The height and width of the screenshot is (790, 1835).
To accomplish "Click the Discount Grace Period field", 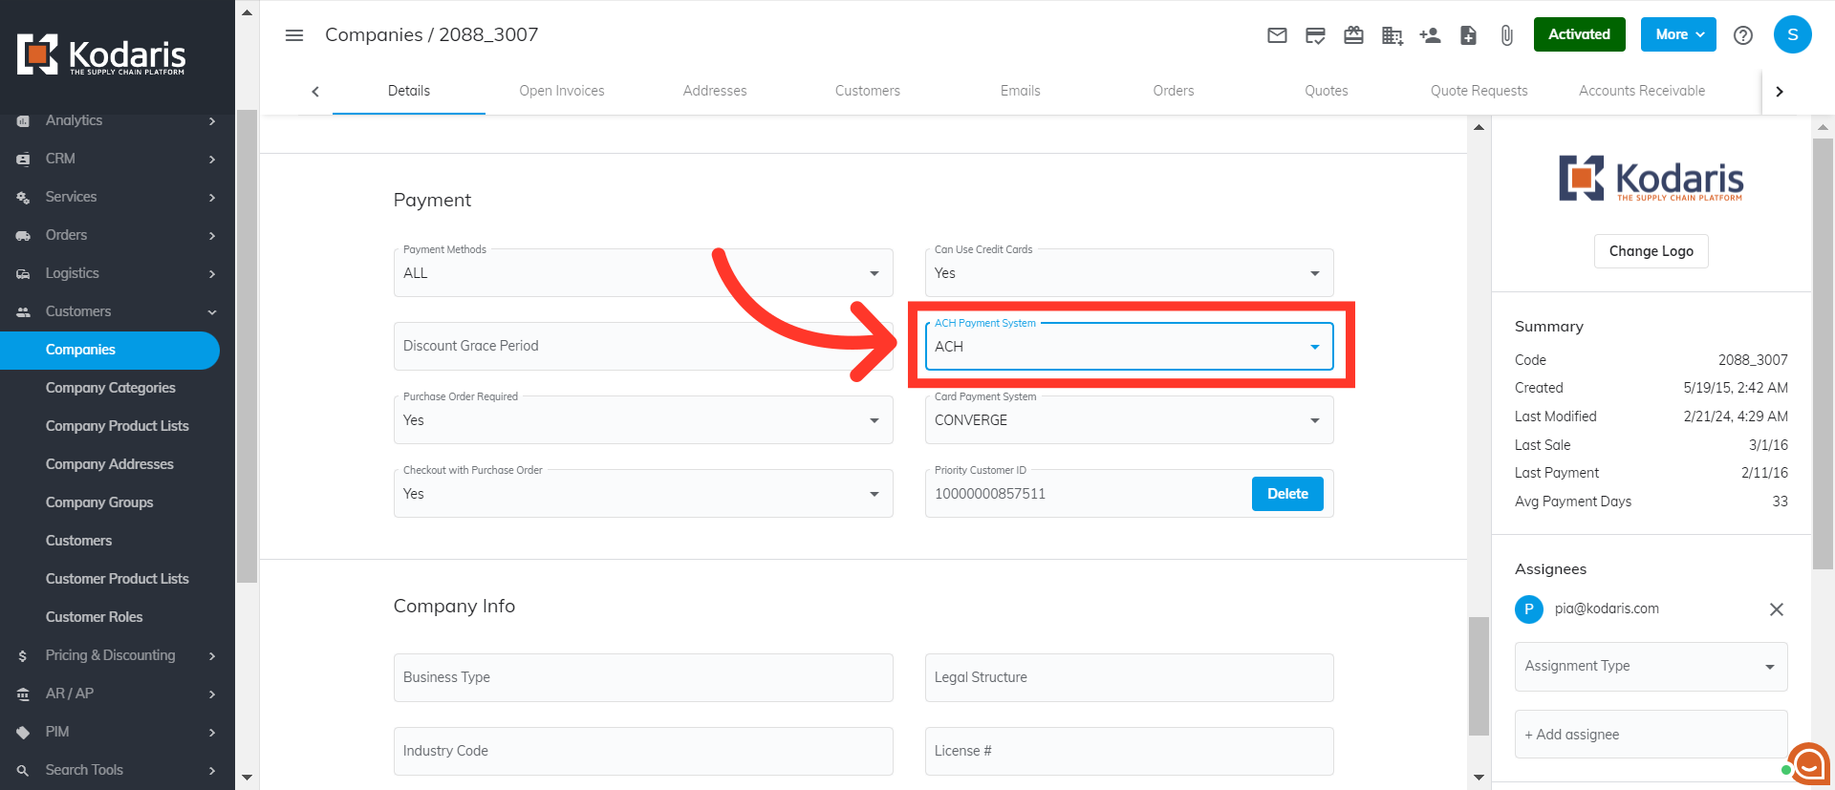I will pos(643,346).
